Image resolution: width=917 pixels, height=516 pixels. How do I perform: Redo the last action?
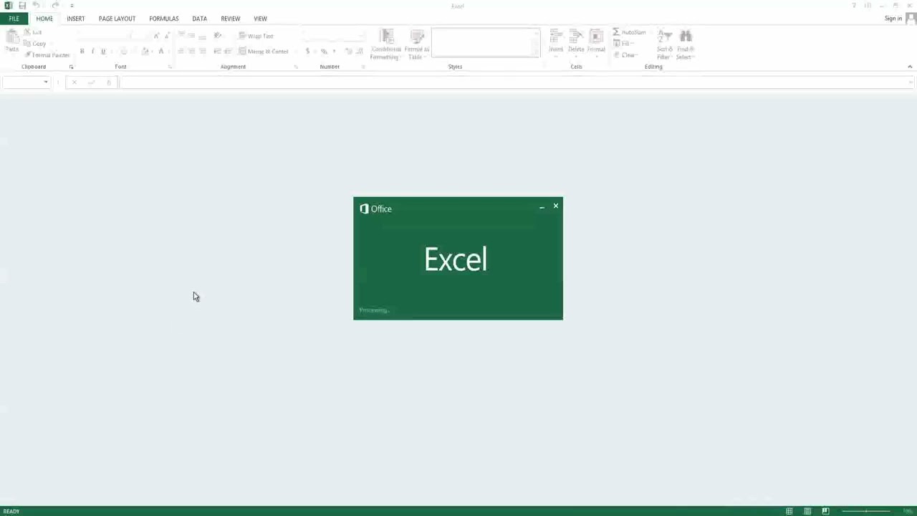click(55, 6)
